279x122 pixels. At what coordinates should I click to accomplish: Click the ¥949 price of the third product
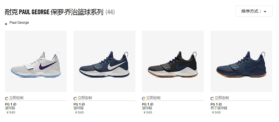click(x=148, y=113)
